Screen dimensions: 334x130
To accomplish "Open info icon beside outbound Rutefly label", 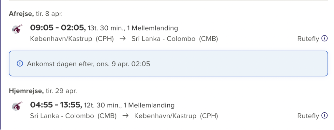I will pyautogui.click(x=324, y=39).
